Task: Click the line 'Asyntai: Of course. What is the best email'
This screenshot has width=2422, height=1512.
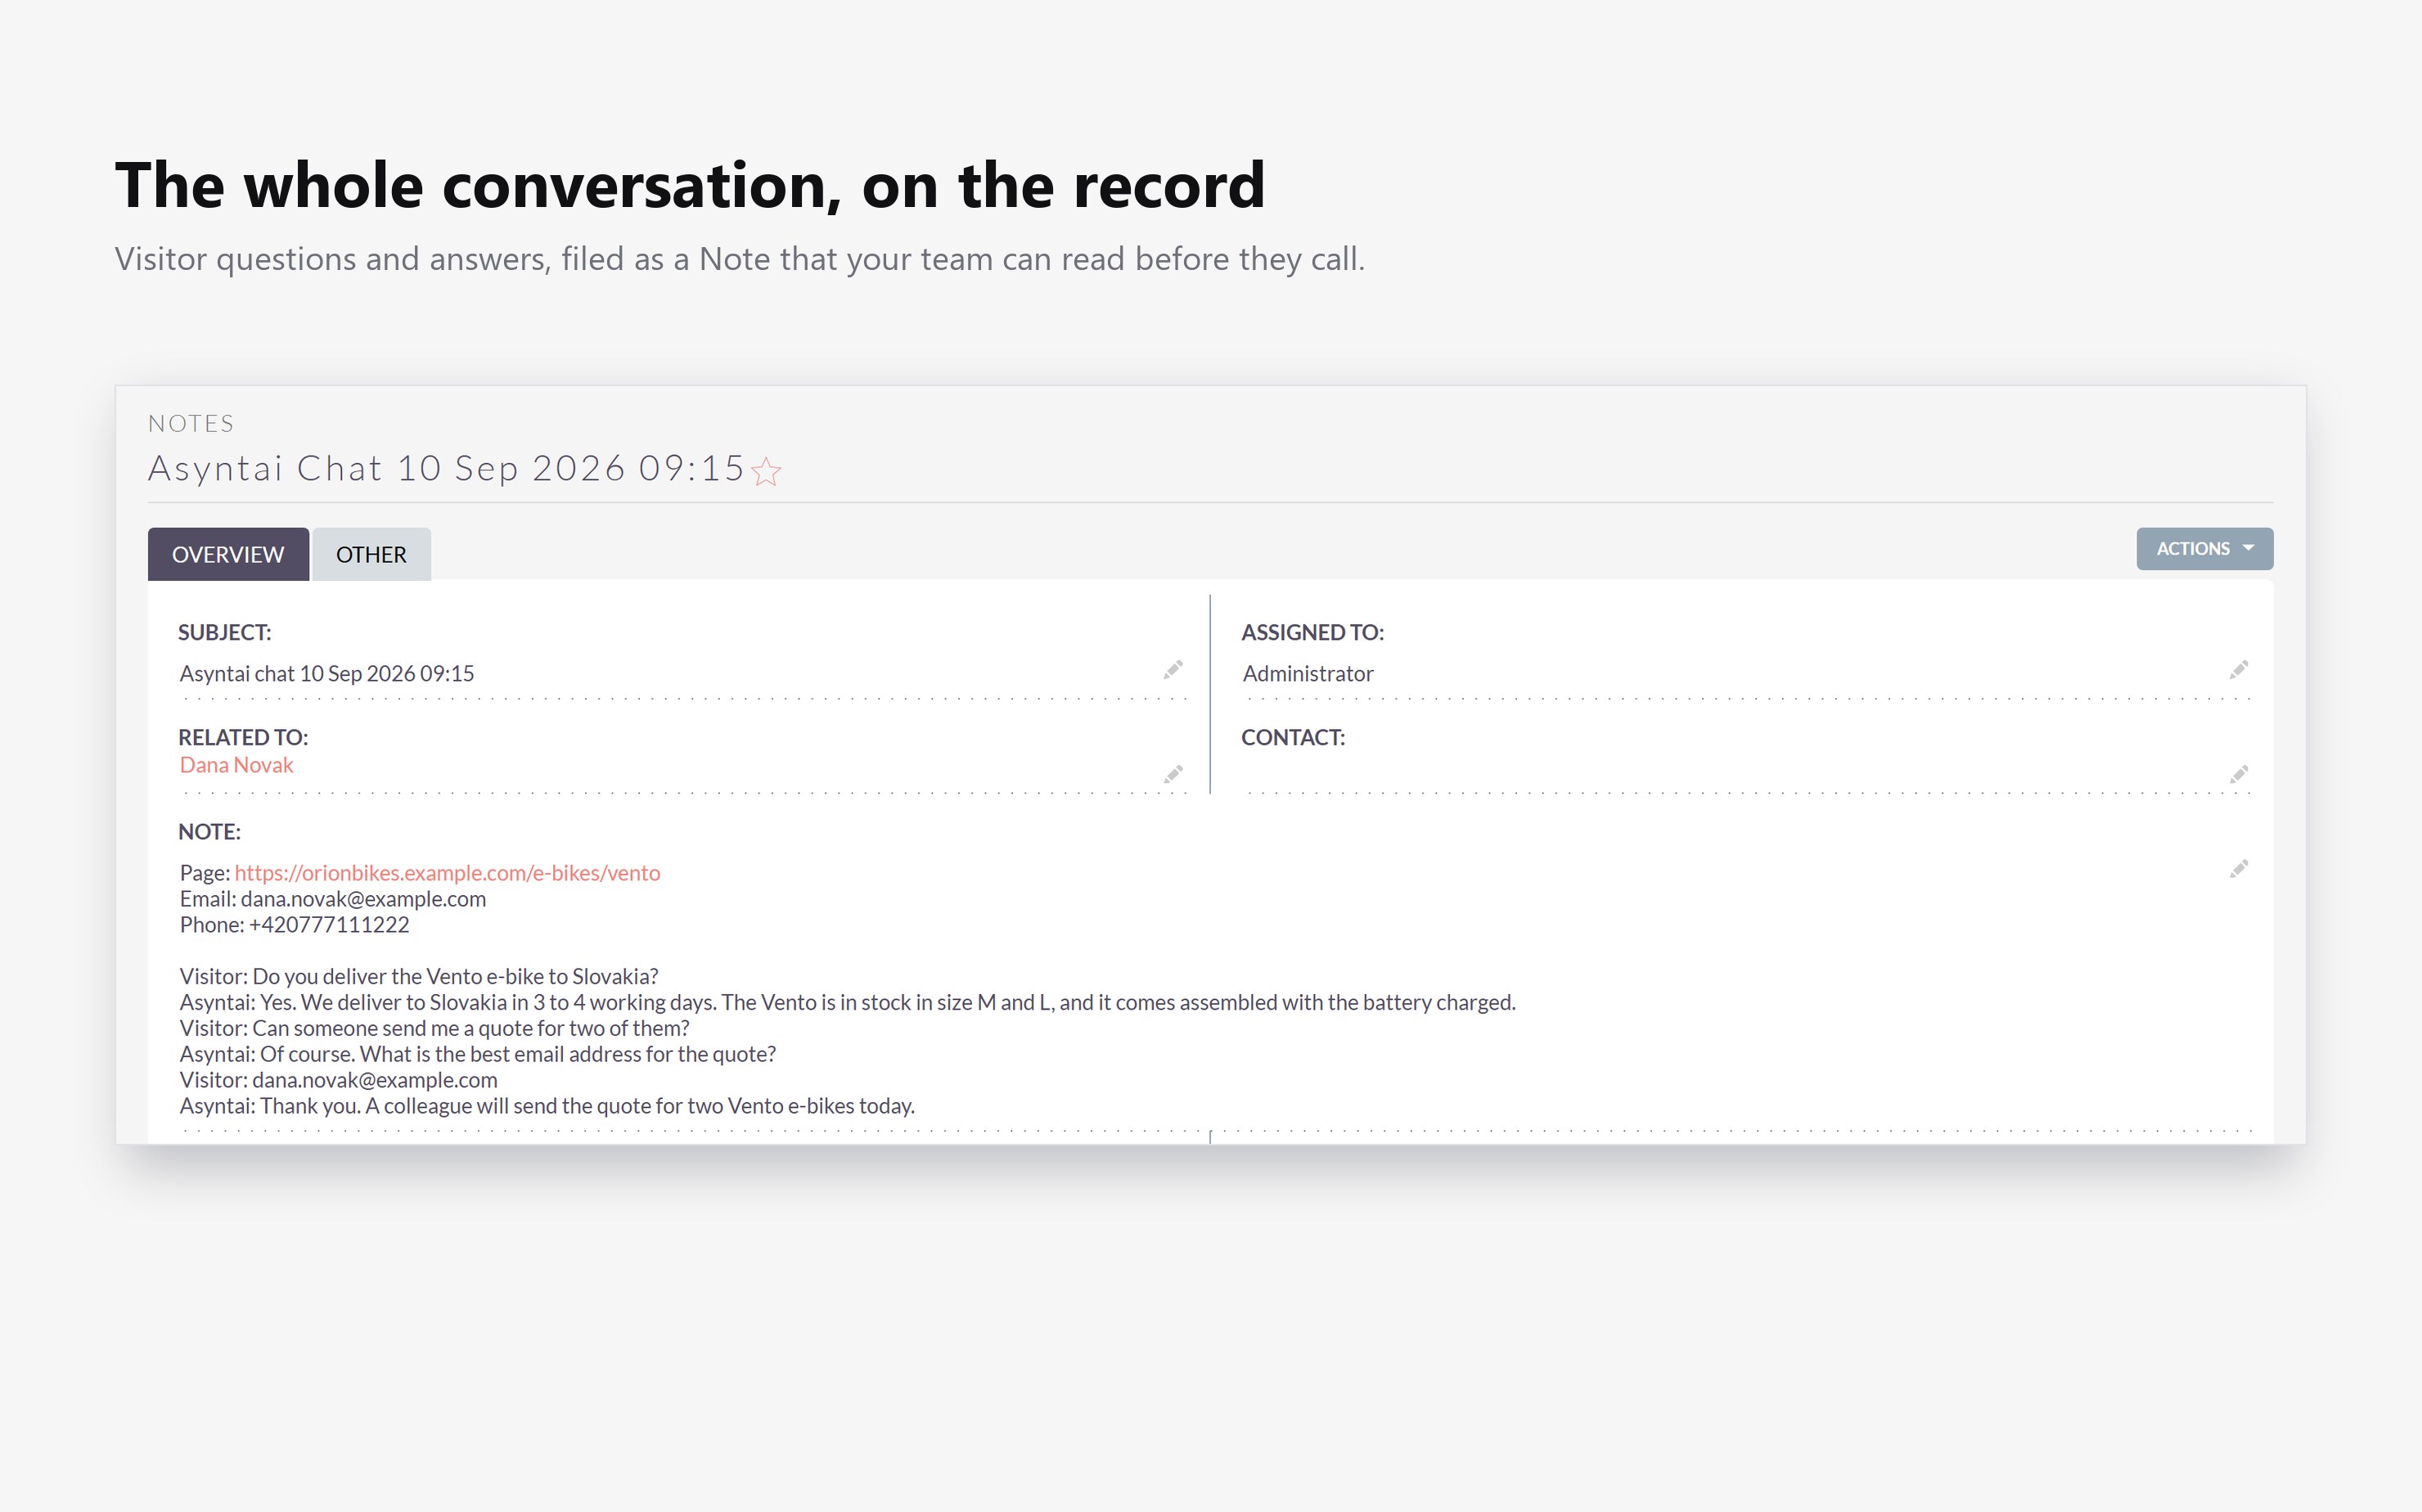Action: 478,1055
